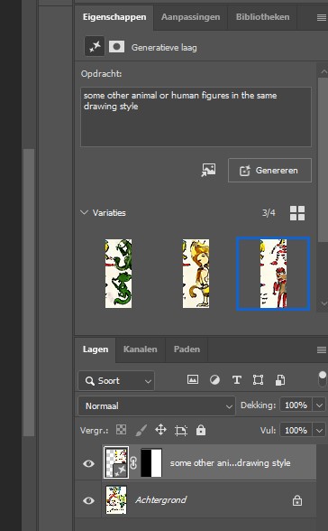Select the yellow-haired figure variation thumbnail
The image size is (328, 531).
pos(196,274)
